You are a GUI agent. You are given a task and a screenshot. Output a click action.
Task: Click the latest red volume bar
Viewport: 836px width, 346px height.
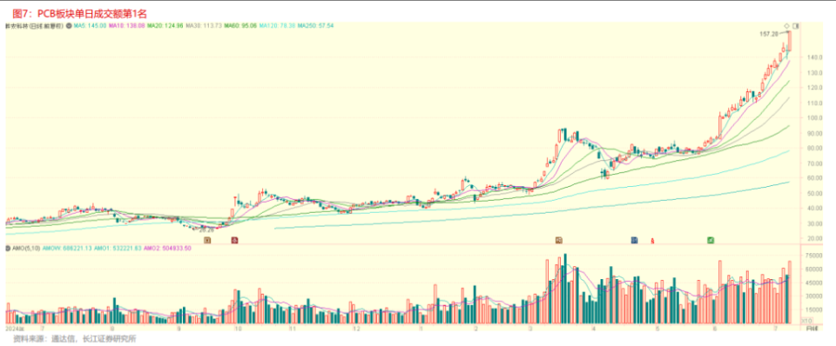[790, 293]
